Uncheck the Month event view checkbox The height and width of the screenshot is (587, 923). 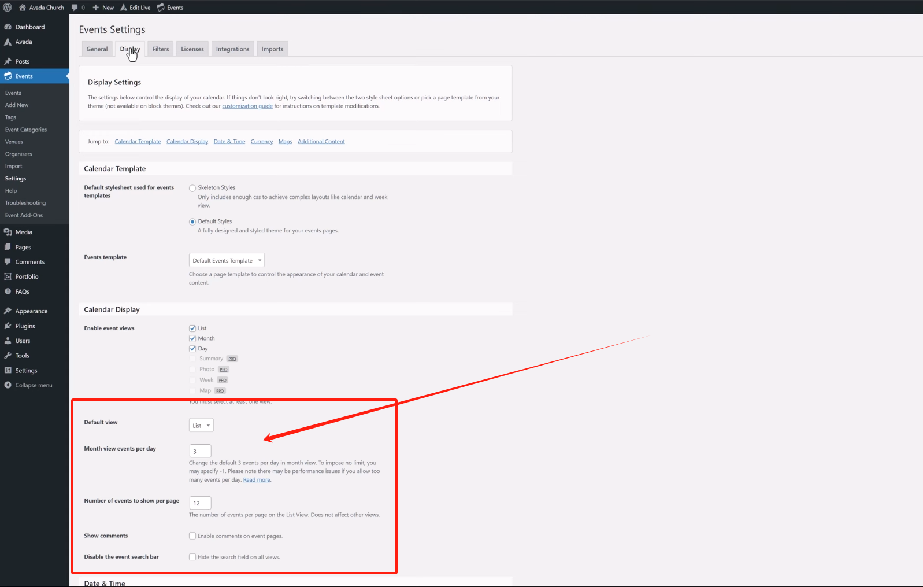[192, 338]
